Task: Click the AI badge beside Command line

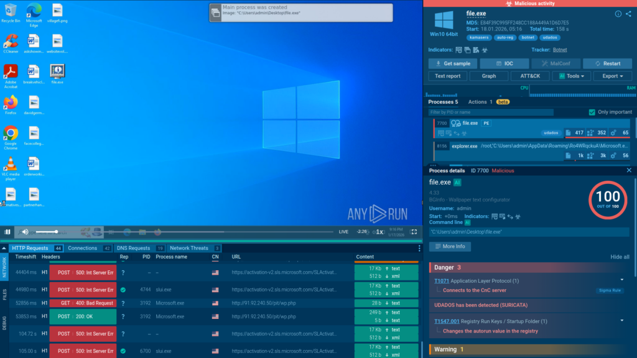Action: 467,222
